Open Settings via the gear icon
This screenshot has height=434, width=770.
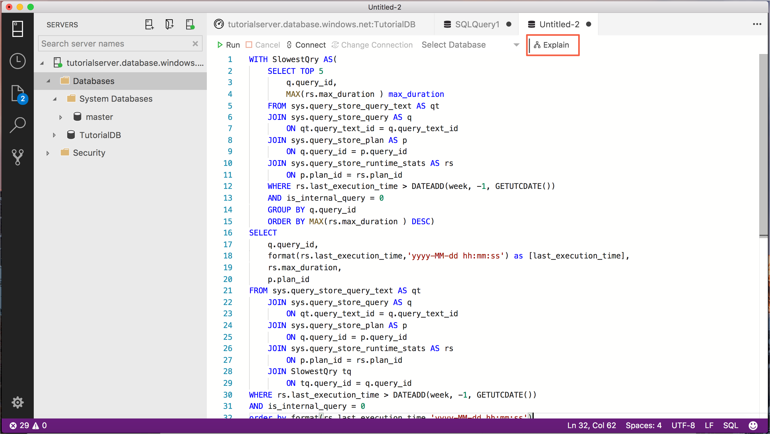pyautogui.click(x=17, y=402)
